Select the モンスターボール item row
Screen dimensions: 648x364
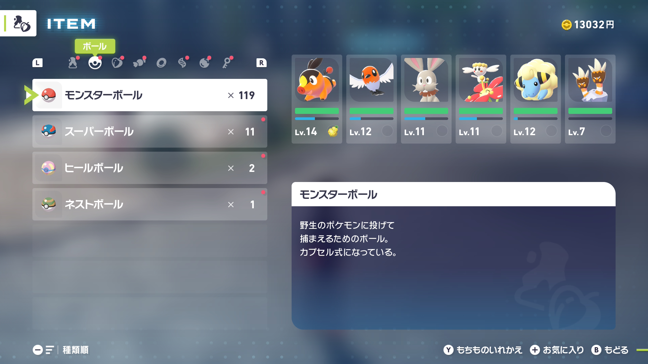tap(150, 95)
